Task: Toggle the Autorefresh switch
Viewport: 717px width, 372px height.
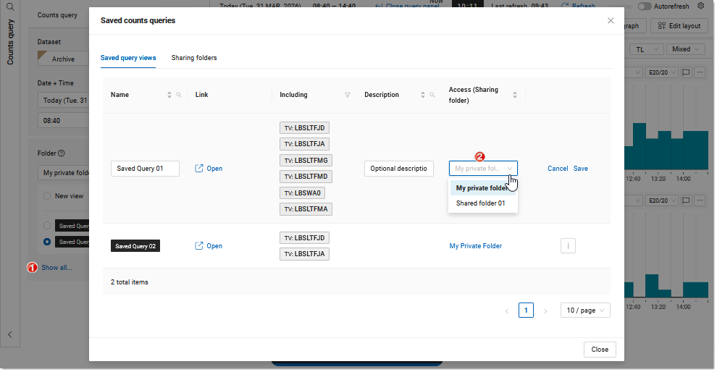Action: tap(645, 7)
